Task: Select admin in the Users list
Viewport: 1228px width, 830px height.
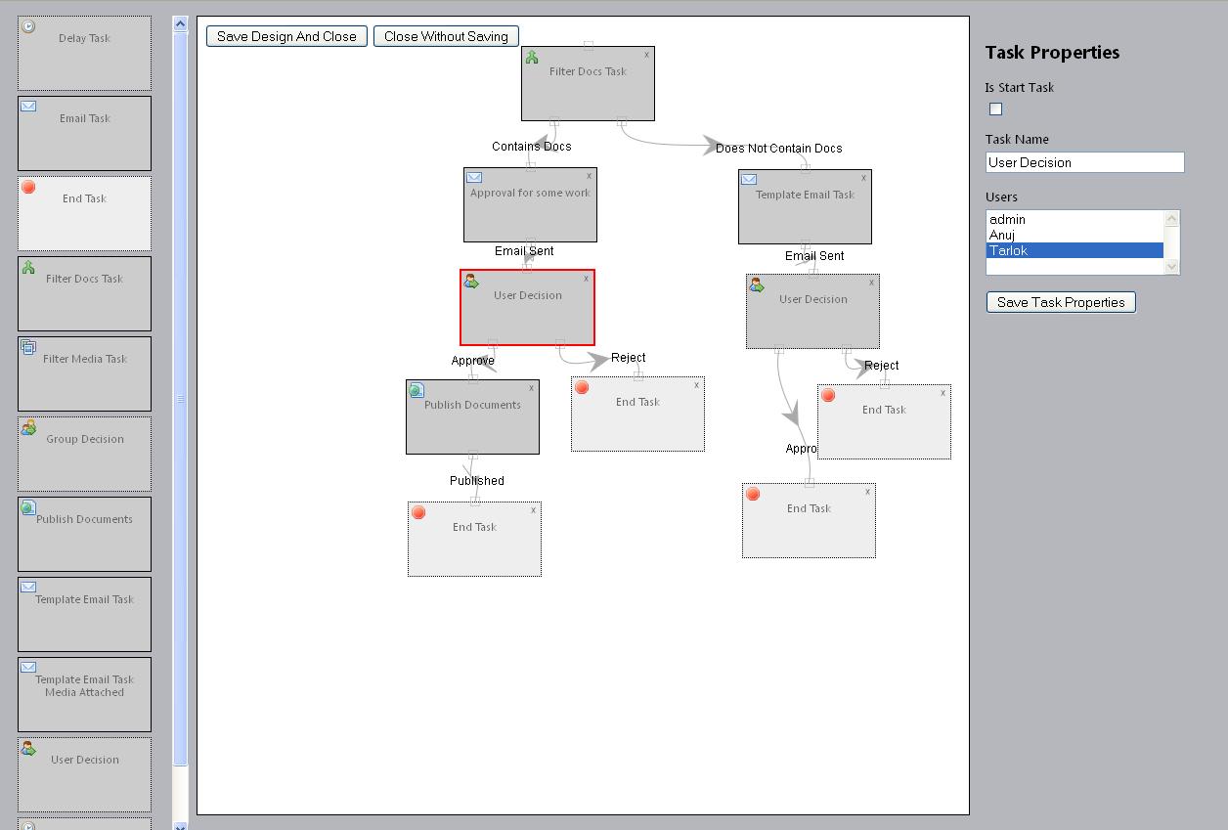Action: (x=1074, y=220)
